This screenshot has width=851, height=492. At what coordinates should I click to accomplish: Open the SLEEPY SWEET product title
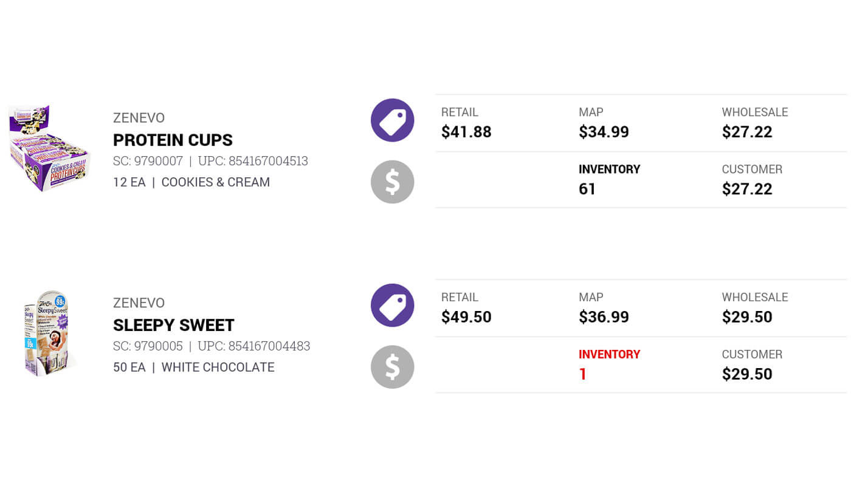(173, 326)
